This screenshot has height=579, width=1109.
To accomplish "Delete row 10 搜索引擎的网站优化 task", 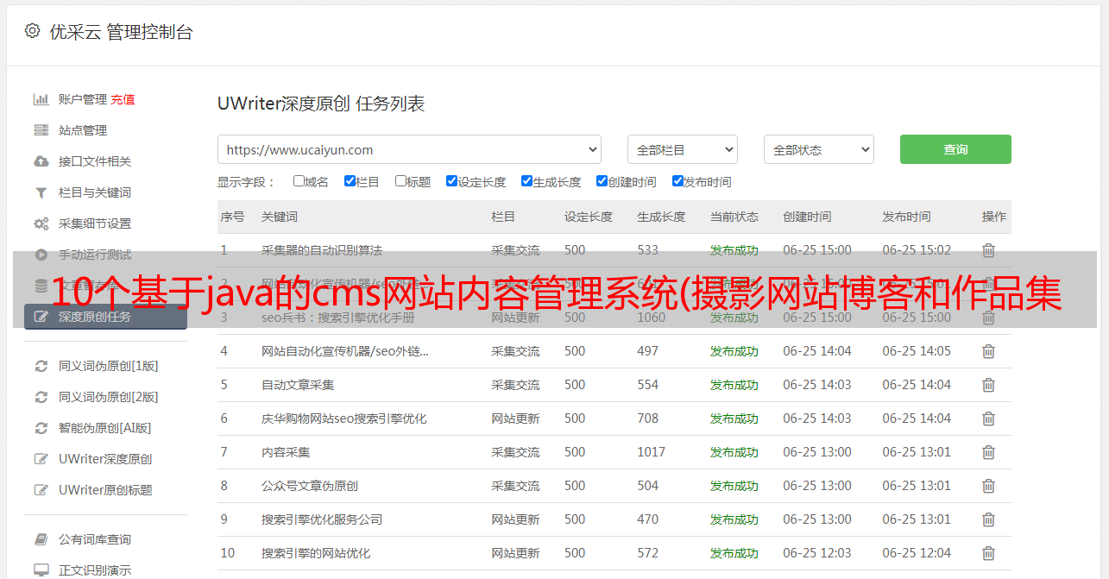I will pos(989,553).
